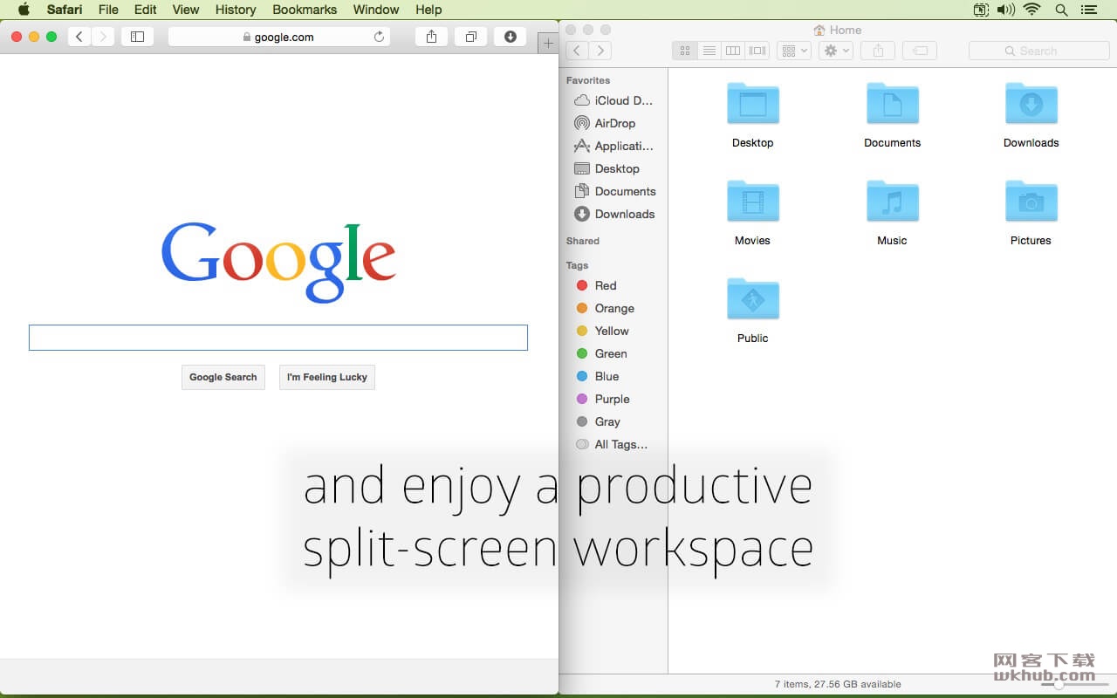Open the Edit menu
This screenshot has height=698, width=1117.
[146, 10]
